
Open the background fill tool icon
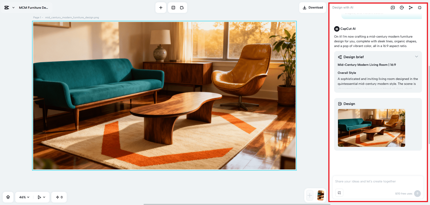pos(173,7)
